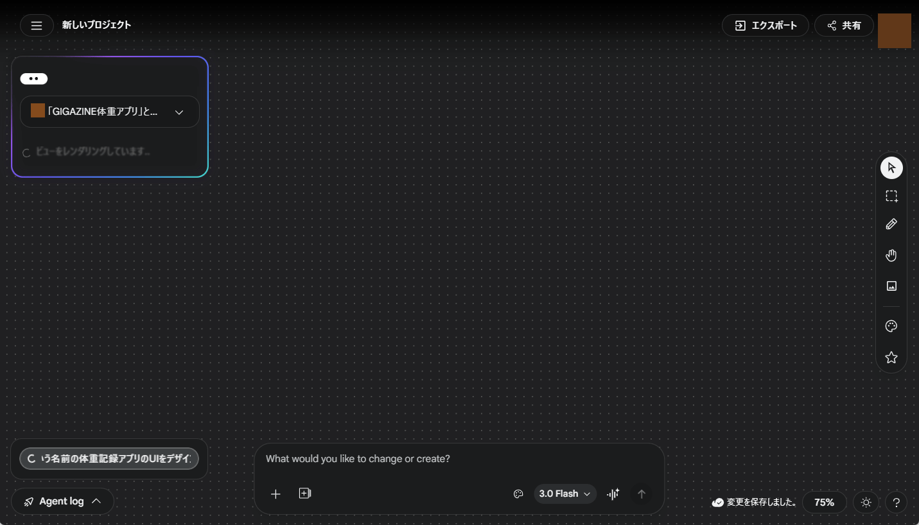
Task: Click the prompt text input field
Action: pyautogui.click(x=459, y=459)
